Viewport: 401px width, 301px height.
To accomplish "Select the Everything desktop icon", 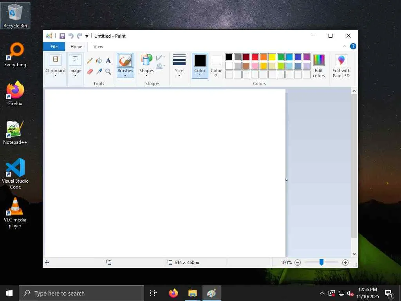I will (x=15, y=55).
